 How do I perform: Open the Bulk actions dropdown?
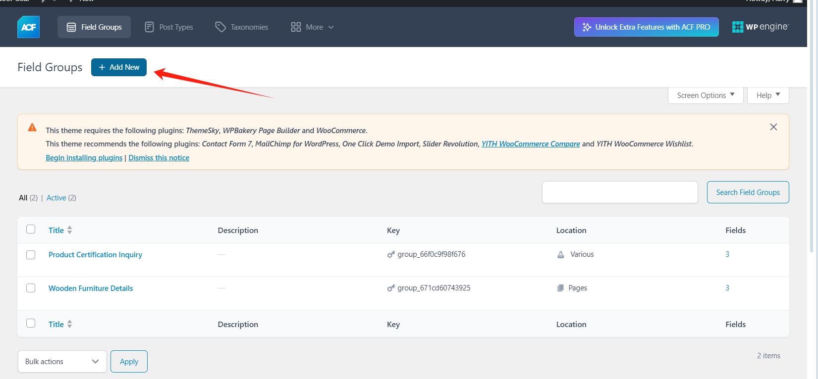point(62,362)
